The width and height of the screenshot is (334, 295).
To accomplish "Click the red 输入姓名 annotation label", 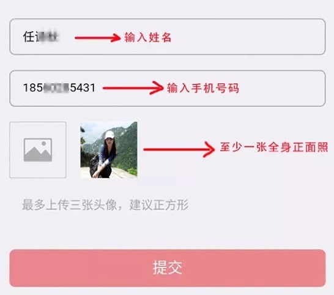I will [x=148, y=37].
